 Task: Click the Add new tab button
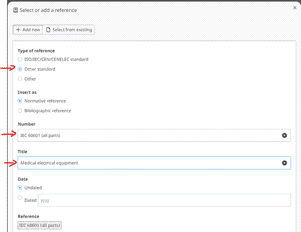28,30
